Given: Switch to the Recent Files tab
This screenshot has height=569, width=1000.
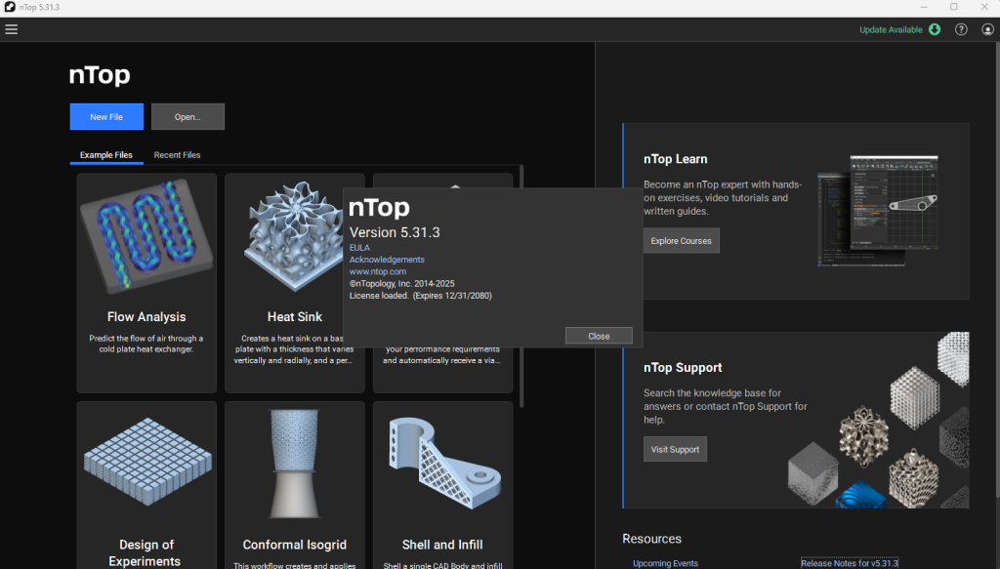Looking at the screenshot, I should [177, 155].
